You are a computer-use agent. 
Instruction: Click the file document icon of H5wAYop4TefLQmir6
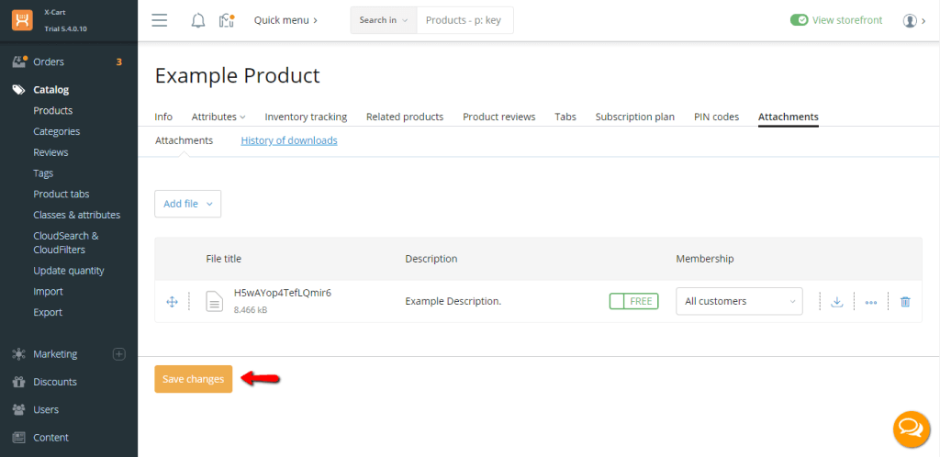click(x=214, y=301)
